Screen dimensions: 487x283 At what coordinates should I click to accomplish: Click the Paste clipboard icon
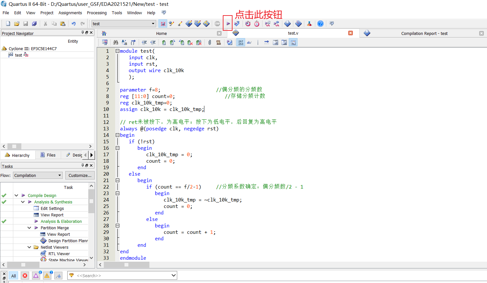[63, 24]
